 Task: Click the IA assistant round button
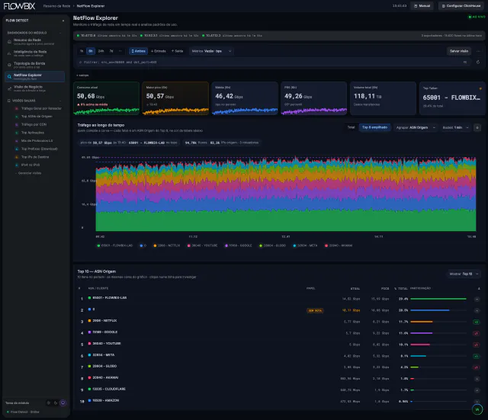(477, 409)
